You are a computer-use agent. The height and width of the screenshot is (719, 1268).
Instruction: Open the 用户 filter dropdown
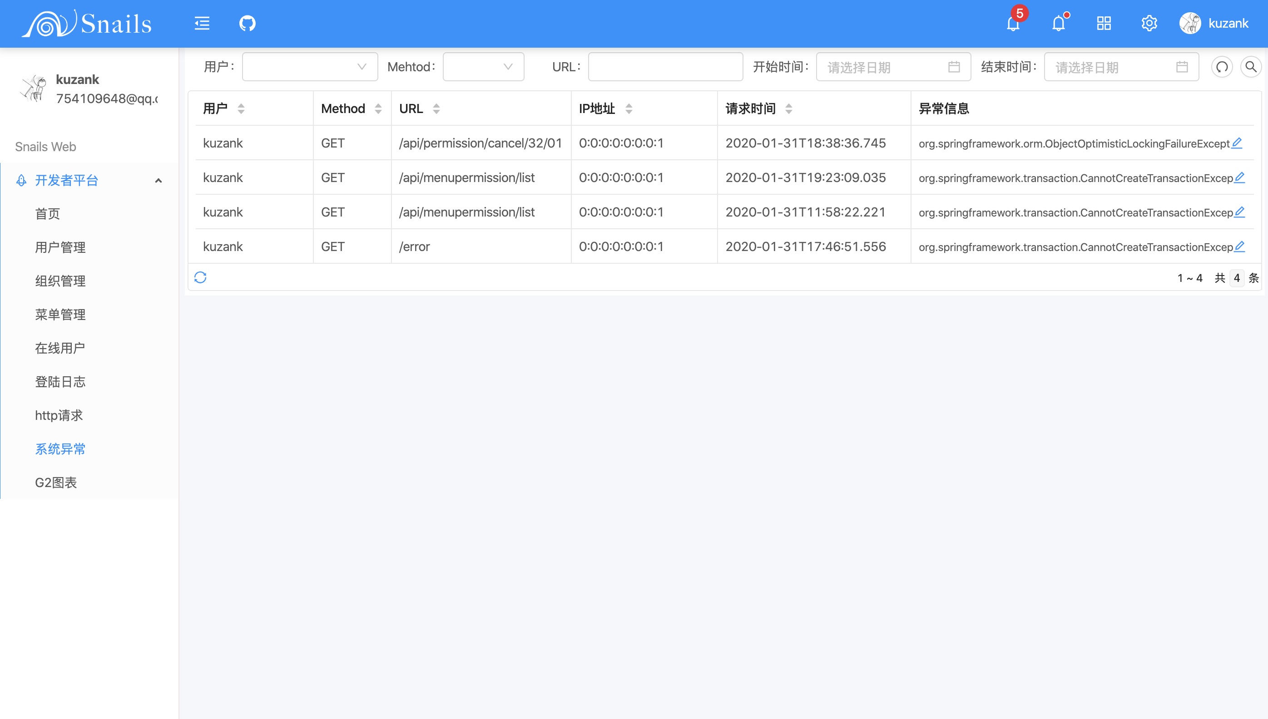[310, 67]
